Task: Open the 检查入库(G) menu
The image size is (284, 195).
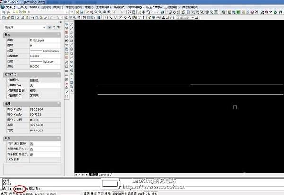Action: pyautogui.click(x=154, y=7)
